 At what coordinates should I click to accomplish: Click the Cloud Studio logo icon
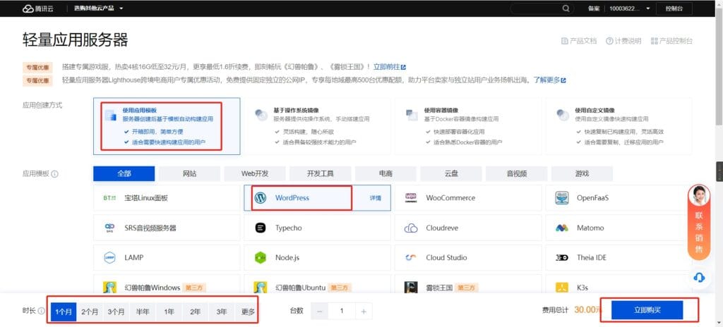(411, 257)
